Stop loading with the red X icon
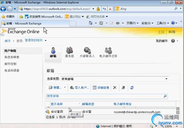This screenshot has width=184, height=128. click(110, 9)
